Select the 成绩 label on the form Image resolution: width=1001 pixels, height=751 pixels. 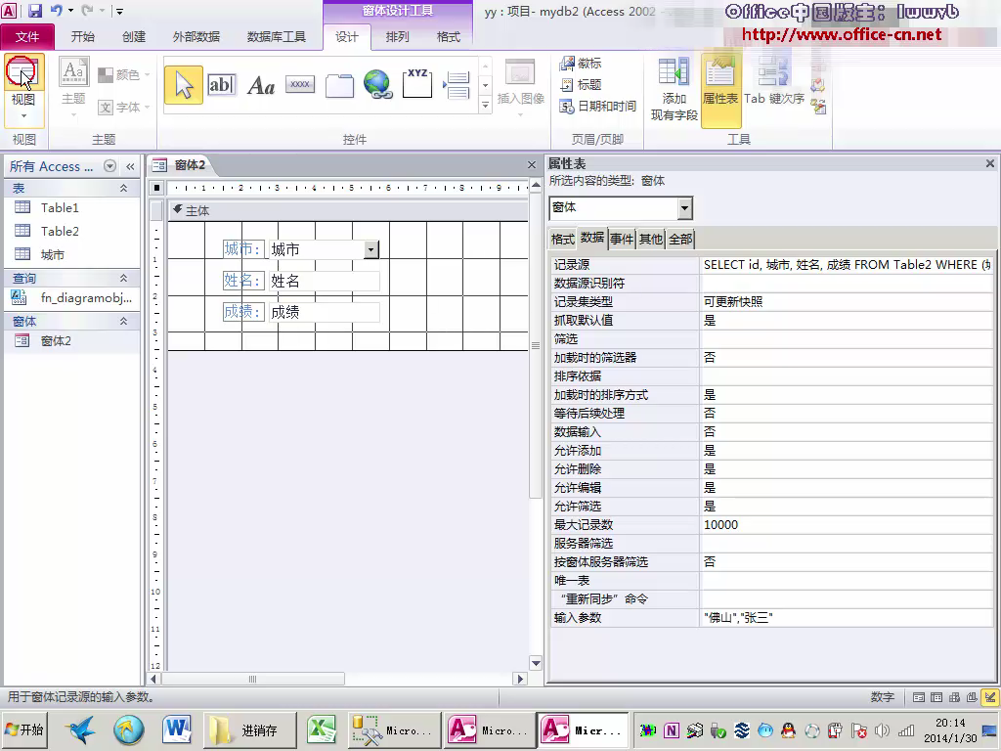243,312
